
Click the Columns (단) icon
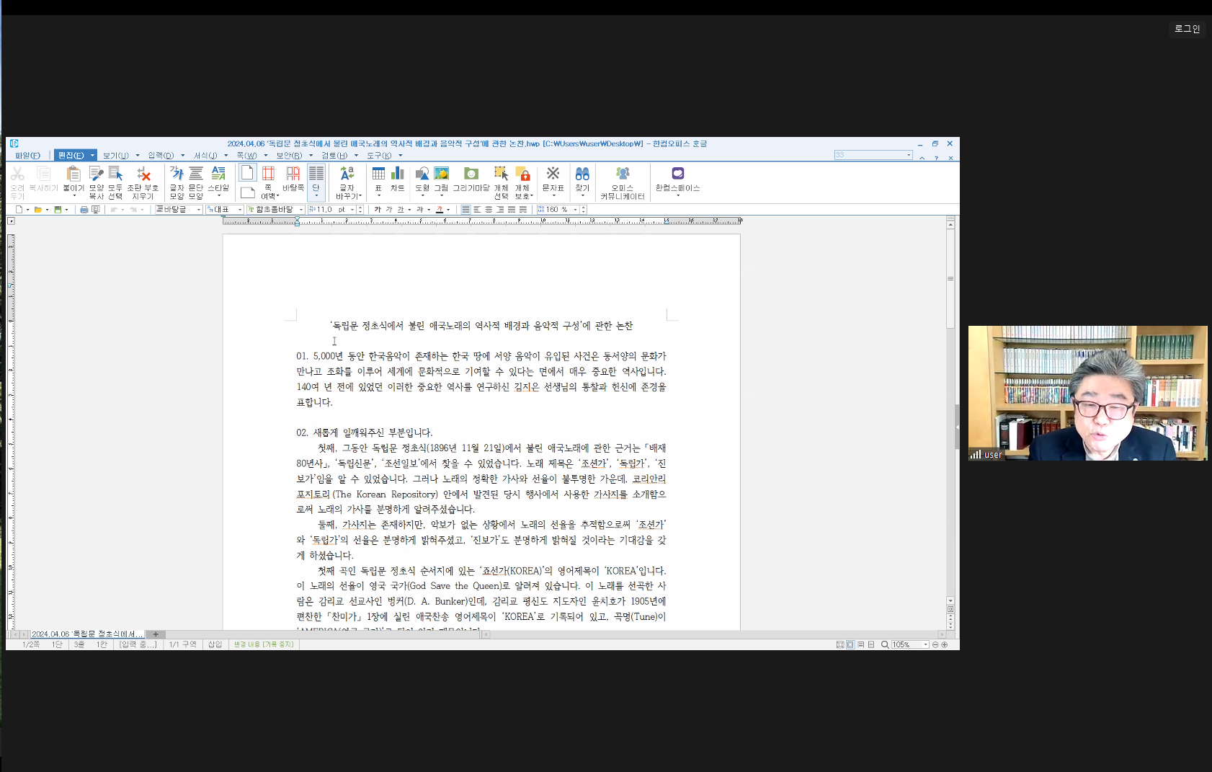316,174
